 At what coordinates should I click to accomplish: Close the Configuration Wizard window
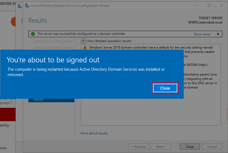(x=222, y=5)
